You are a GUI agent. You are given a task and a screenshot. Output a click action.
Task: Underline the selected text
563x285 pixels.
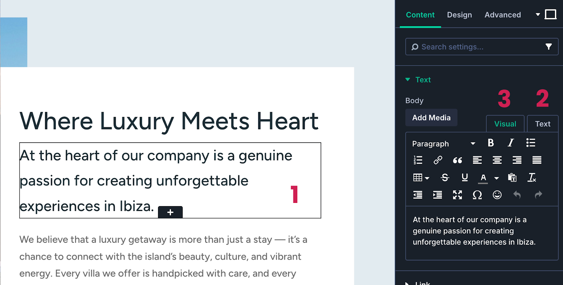click(x=464, y=178)
